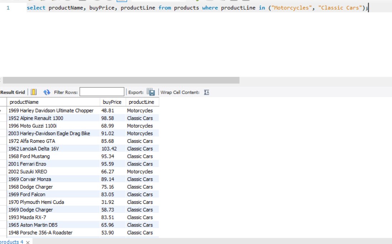
Task: Select the 1969 Harley Davidson Ultimate Chopper cell
Action: (53, 111)
